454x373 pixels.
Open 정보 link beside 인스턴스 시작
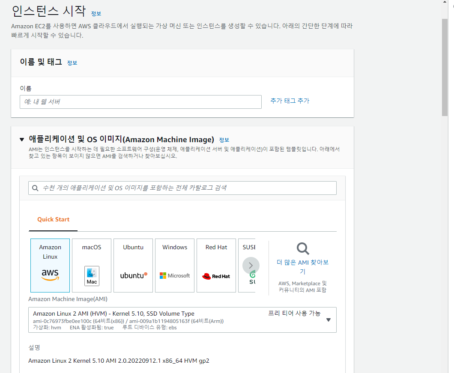96,14
